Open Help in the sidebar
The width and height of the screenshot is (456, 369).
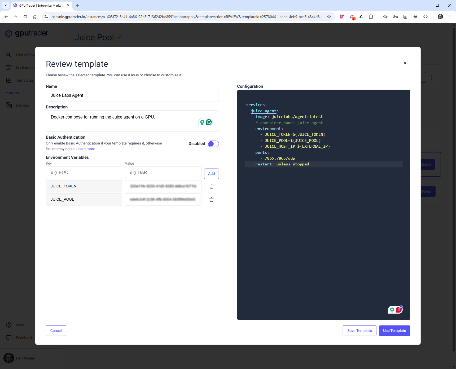15,325
